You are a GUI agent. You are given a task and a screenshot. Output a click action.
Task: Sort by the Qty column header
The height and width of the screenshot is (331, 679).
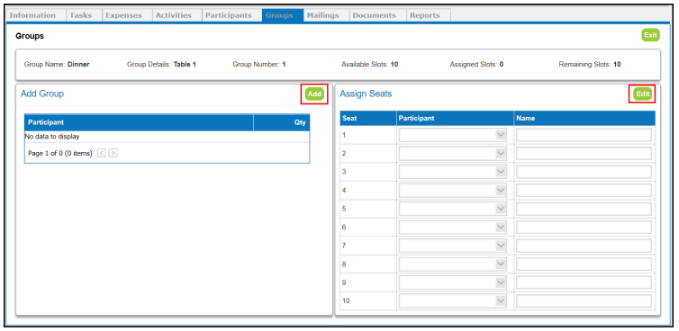282,122
